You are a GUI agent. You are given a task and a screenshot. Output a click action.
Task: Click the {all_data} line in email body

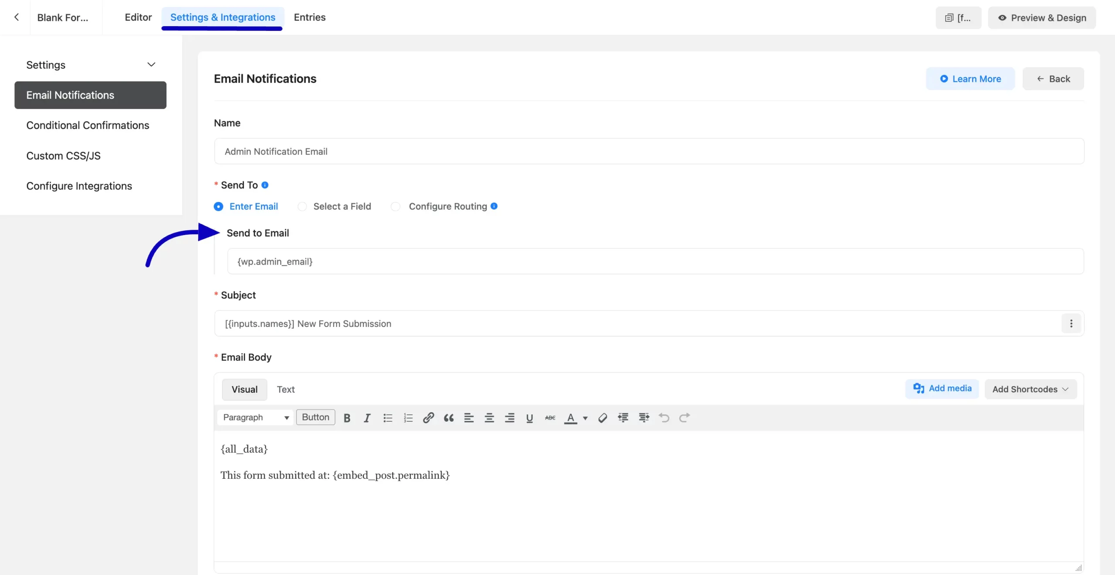[244, 449]
